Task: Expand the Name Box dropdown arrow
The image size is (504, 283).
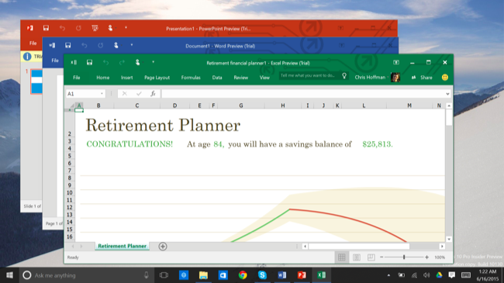Action: click(102, 94)
